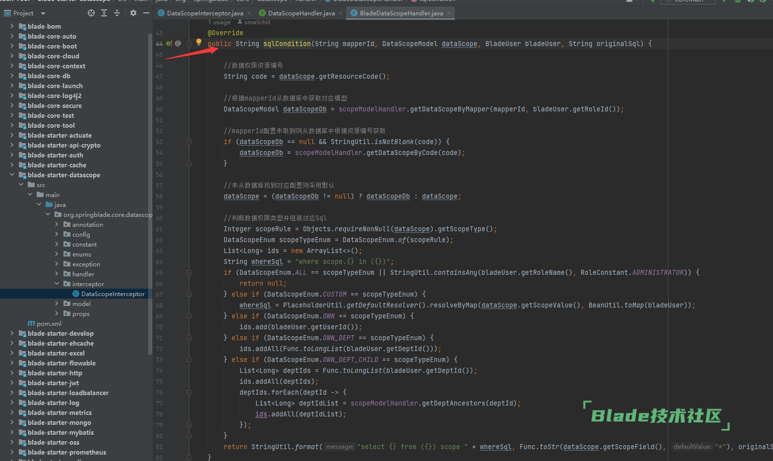This screenshot has width=773, height=461.
Task: Click the Collapse All icon in Project panel
Action: [117, 13]
